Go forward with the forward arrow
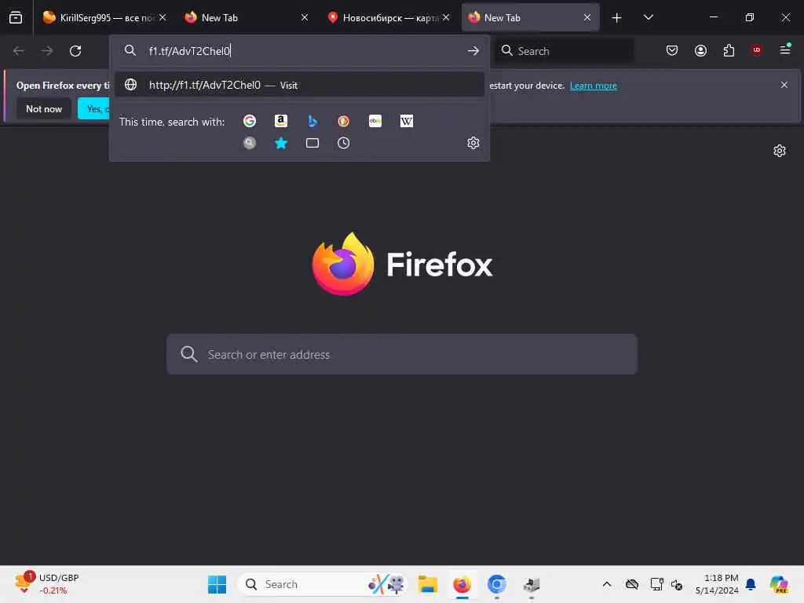The height and width of the screenshot is (603, 804). 47,51
